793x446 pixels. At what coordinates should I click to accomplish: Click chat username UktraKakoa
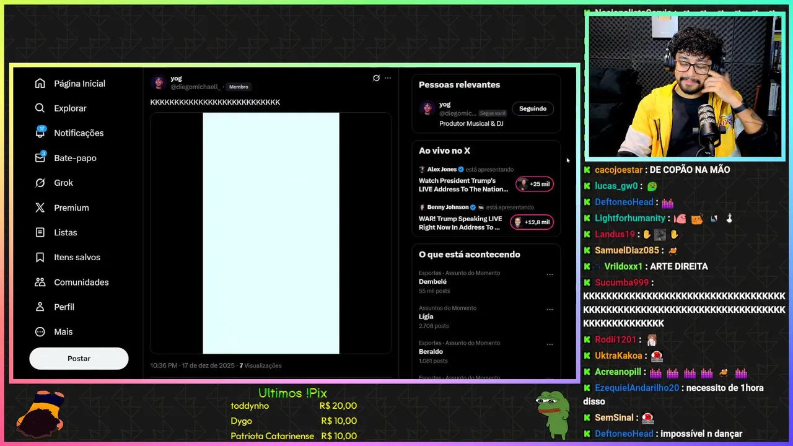tap(618, 356)
